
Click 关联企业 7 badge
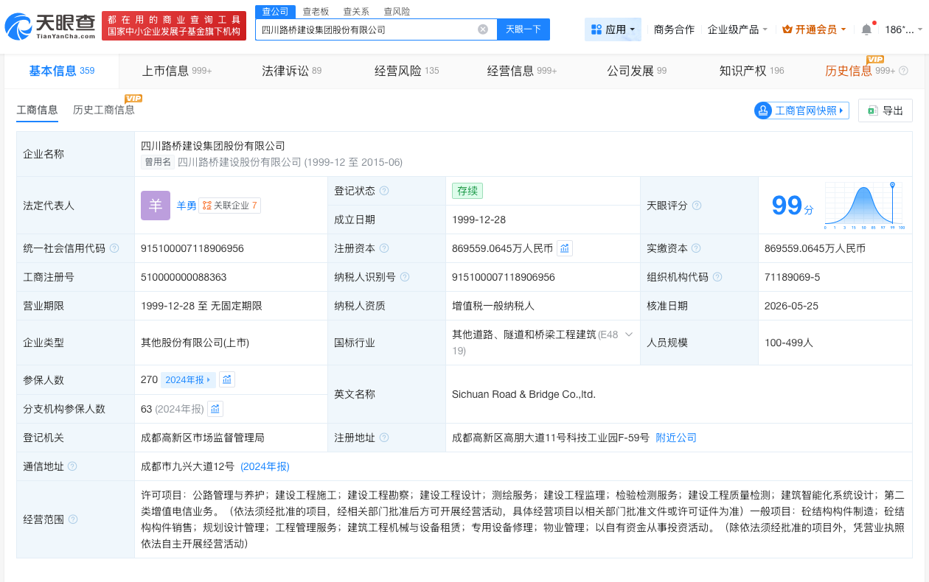[x=229, y=206]
